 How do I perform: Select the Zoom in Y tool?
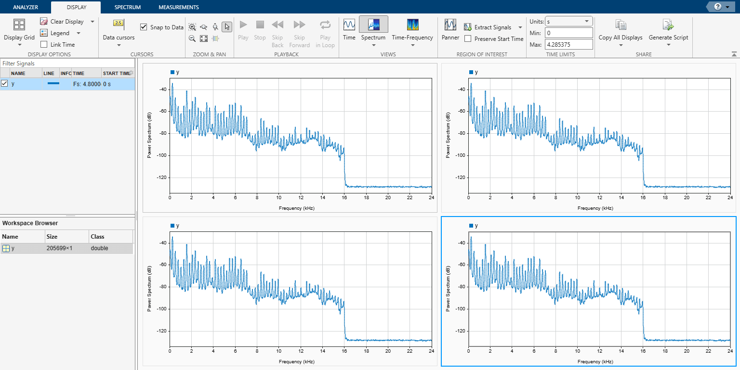pyautogui.click(x=215, y=27)
